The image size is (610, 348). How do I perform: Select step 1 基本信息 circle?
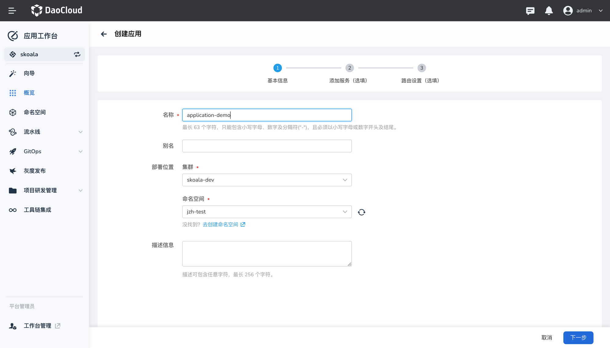point(278,68)
